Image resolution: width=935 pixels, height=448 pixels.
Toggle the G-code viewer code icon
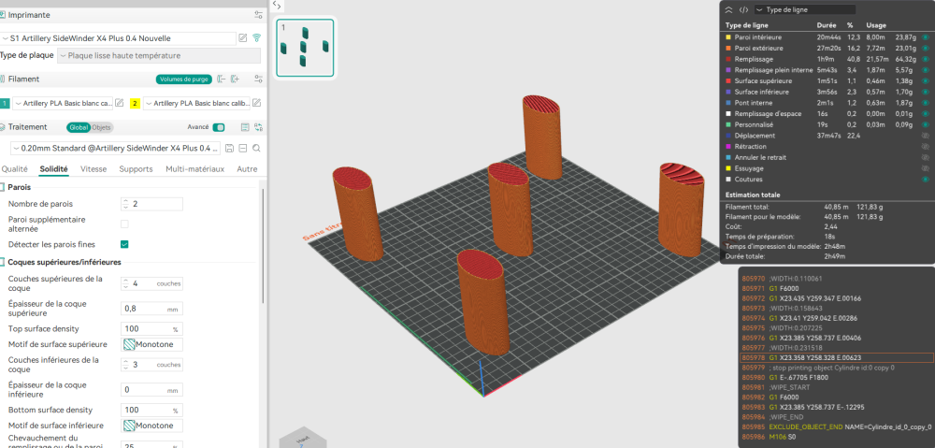(743, 9)
